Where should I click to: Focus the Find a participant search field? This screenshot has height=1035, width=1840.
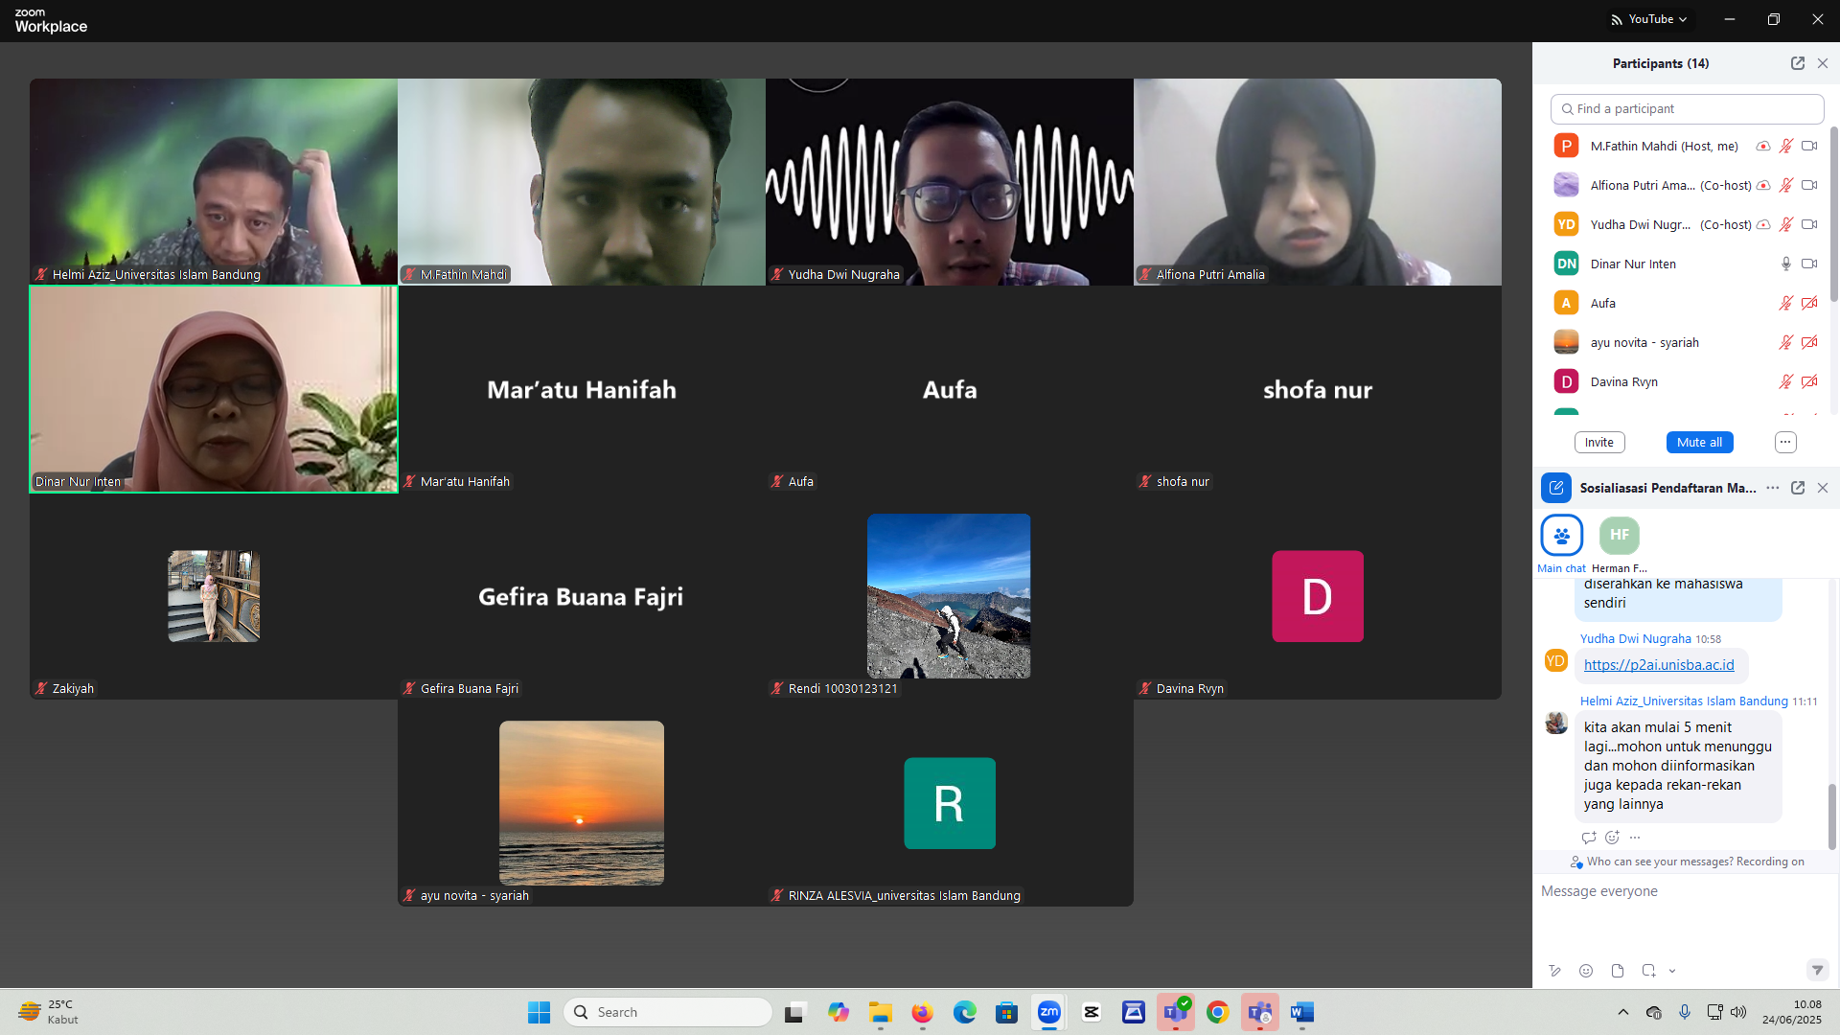point(1687,109)
